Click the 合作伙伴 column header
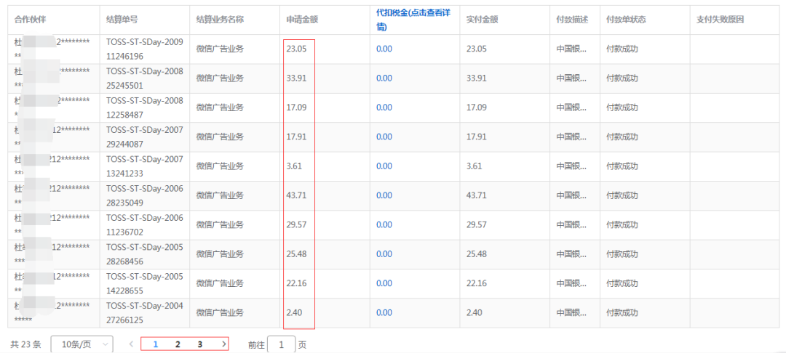Image resolution: width=786 pixels, height=353 pixels. (x=31, y=20)
